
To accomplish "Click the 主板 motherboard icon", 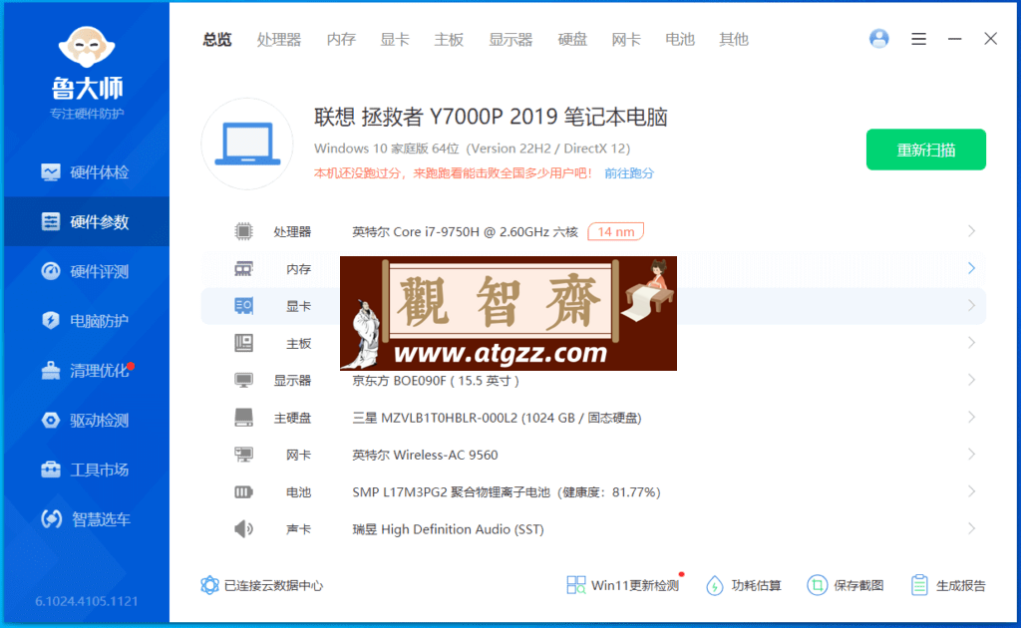I will pyautogui.click(x=243, y=343).
